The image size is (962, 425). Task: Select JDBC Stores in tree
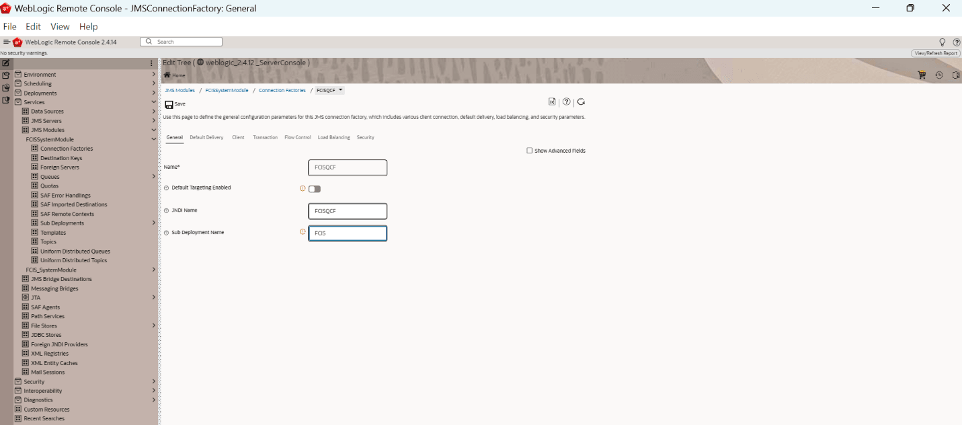(x=46, y=335)
